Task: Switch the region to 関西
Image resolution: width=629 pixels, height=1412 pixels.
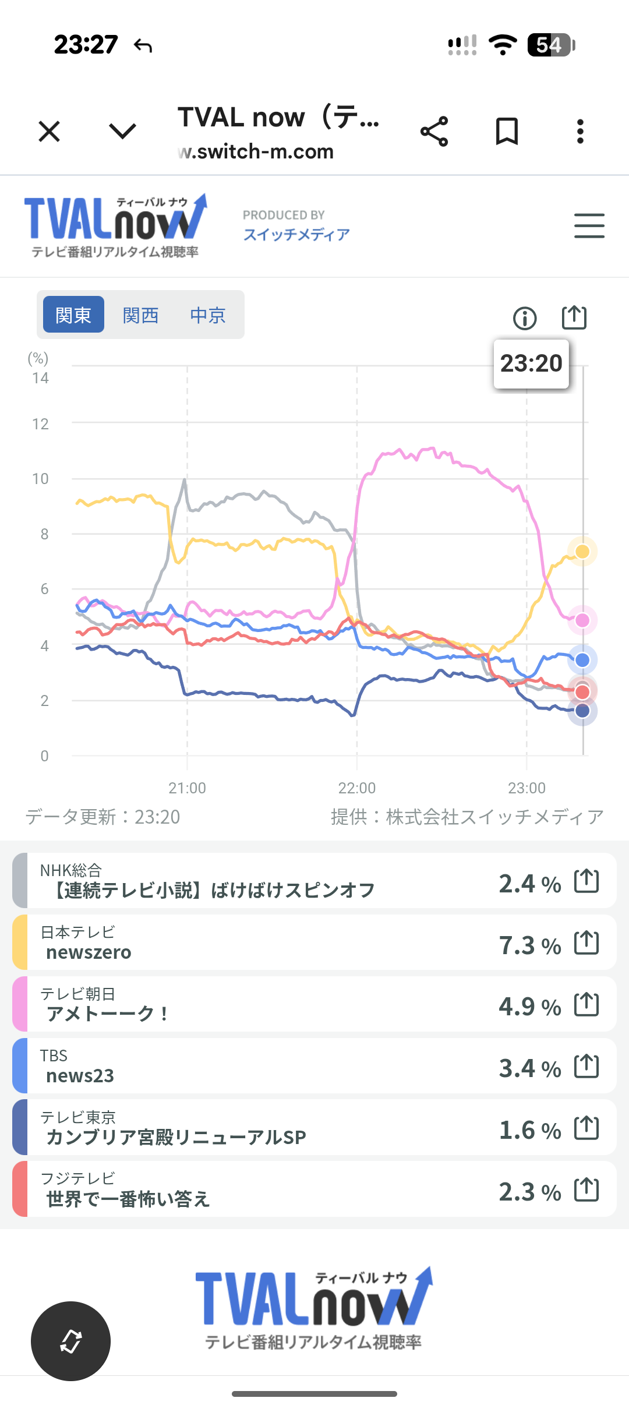Action: coord(140,315)
